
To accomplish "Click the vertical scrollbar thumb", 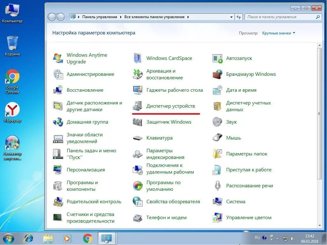I will coord(319,113).
